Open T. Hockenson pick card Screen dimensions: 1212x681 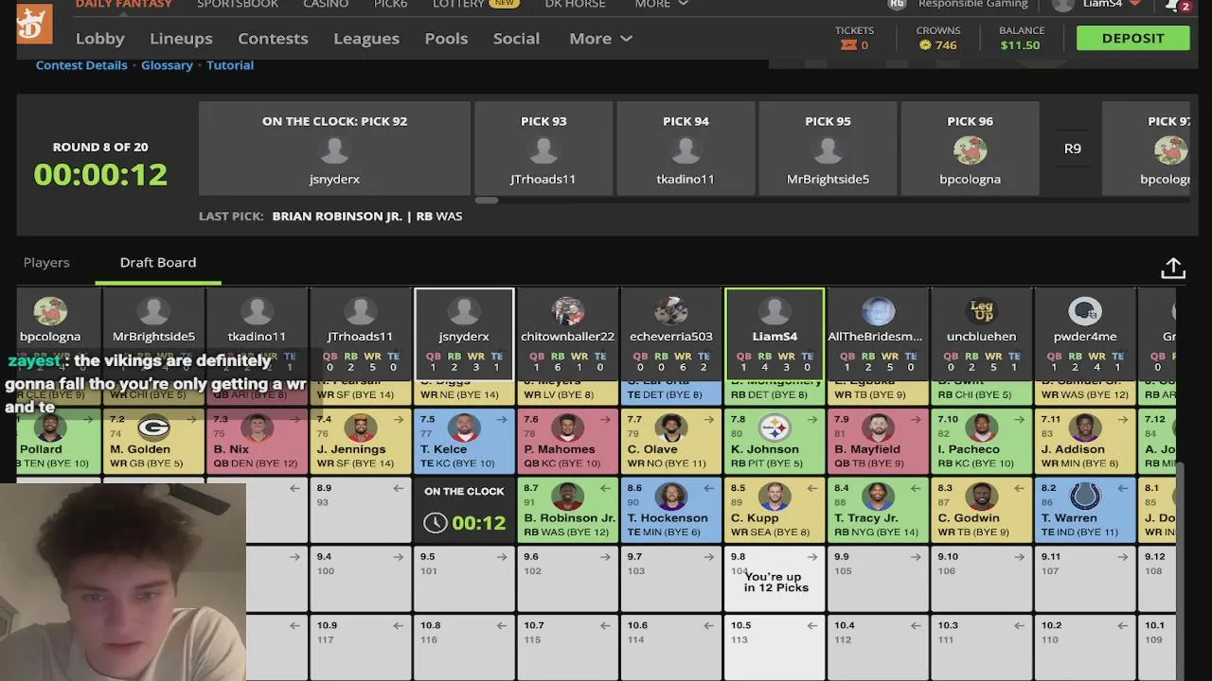click(x=670, y=510)
